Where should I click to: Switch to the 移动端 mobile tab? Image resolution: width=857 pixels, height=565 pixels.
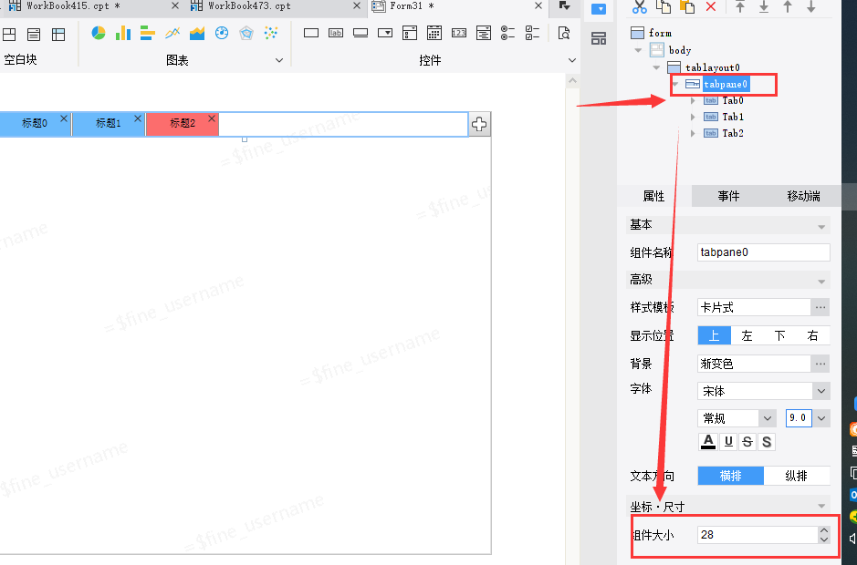click(803, 196)
